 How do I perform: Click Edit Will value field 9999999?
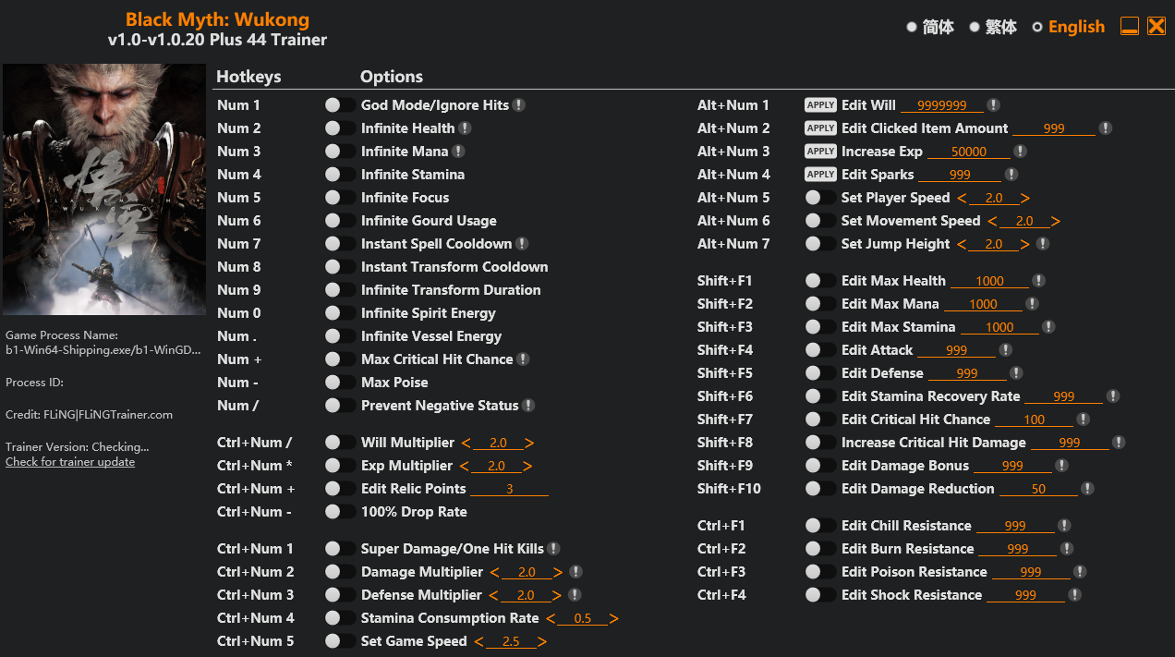pyautogui.click(x=942, y=105)
